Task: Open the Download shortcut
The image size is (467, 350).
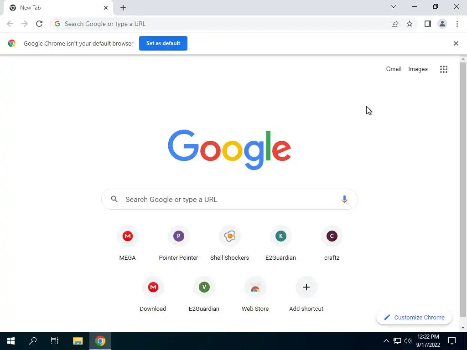Action: tap(153, 295)
